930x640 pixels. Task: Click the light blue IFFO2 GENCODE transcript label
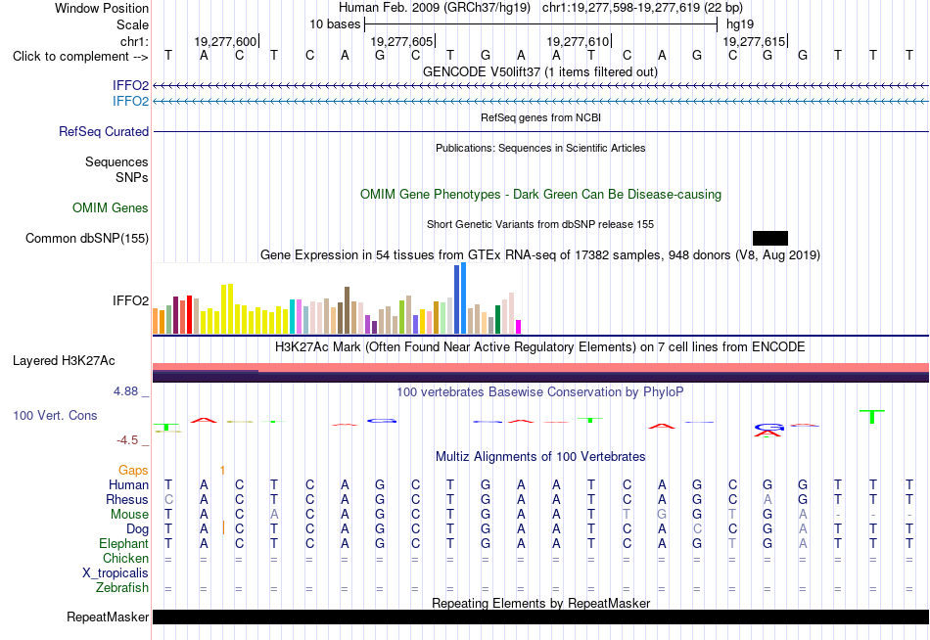tap(130, 101)
